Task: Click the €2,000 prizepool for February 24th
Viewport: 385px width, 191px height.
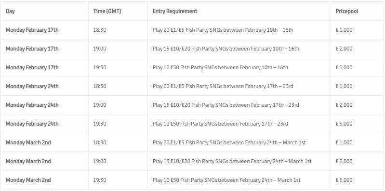Action: click(x=344, y=105)
